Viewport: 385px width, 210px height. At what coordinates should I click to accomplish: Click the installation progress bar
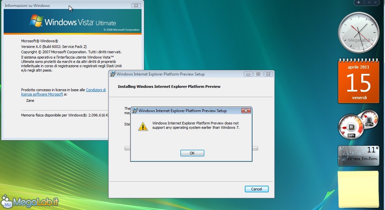(191, 148)
